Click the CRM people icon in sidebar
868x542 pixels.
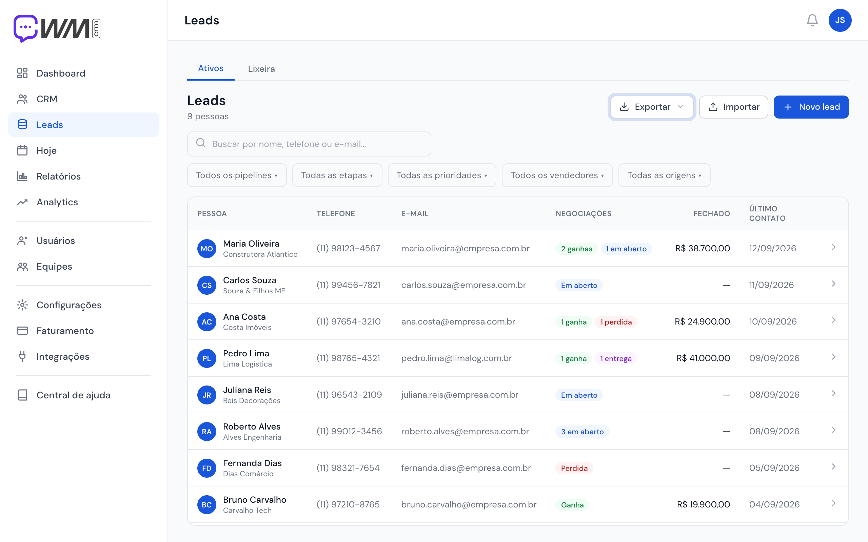22,99
